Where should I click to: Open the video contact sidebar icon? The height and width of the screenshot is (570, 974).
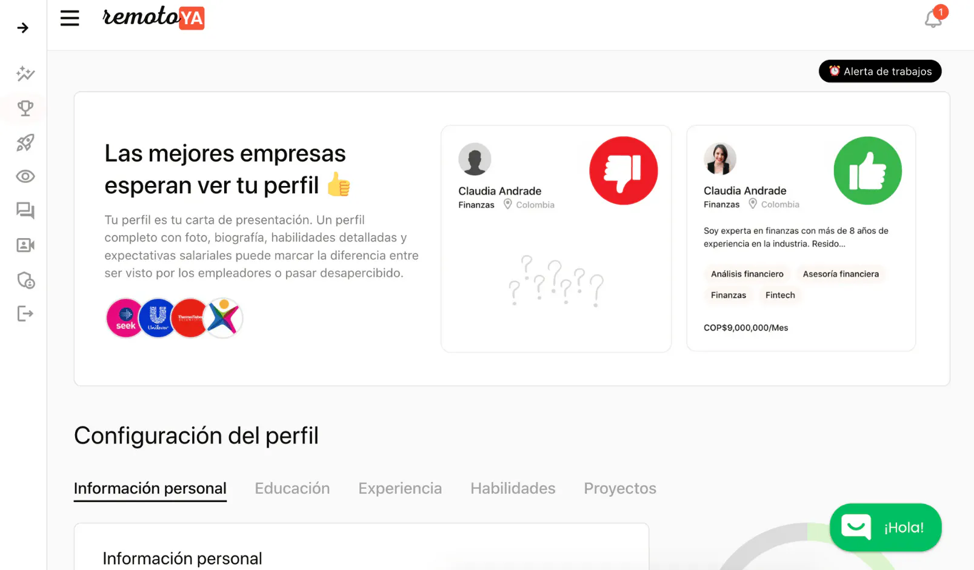click(25, 245)
